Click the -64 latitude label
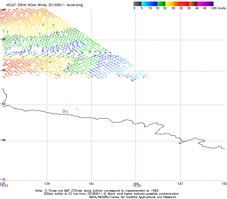This screenshot has height=199, width=227. [x=3, y=70]
